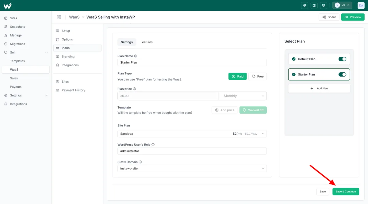
Task: Open the Suffix Domain instawp.site dropdown
Action: [x=192, y=168]
